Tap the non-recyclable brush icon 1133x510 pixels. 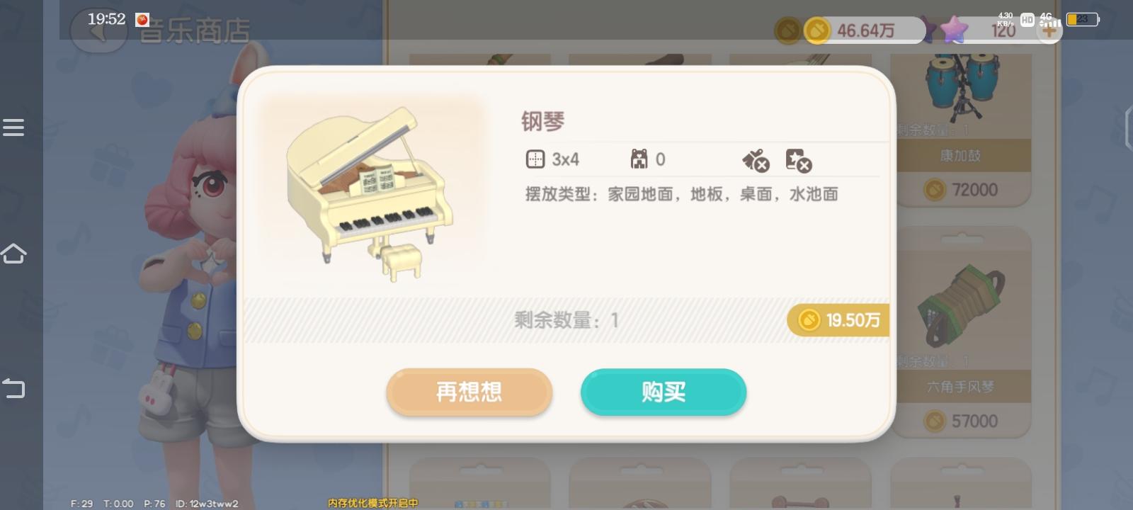click(756, 161)
